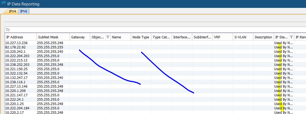Select the 10.220.242.1 address cell
The width and height of the screenshot is (306, 114).
click(x=16, y=52)
